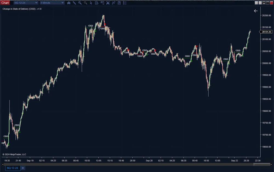This screenshot has height=172, width=274.
Task: Open the Chart Trader icon
Action: click(x=102, y=3)
